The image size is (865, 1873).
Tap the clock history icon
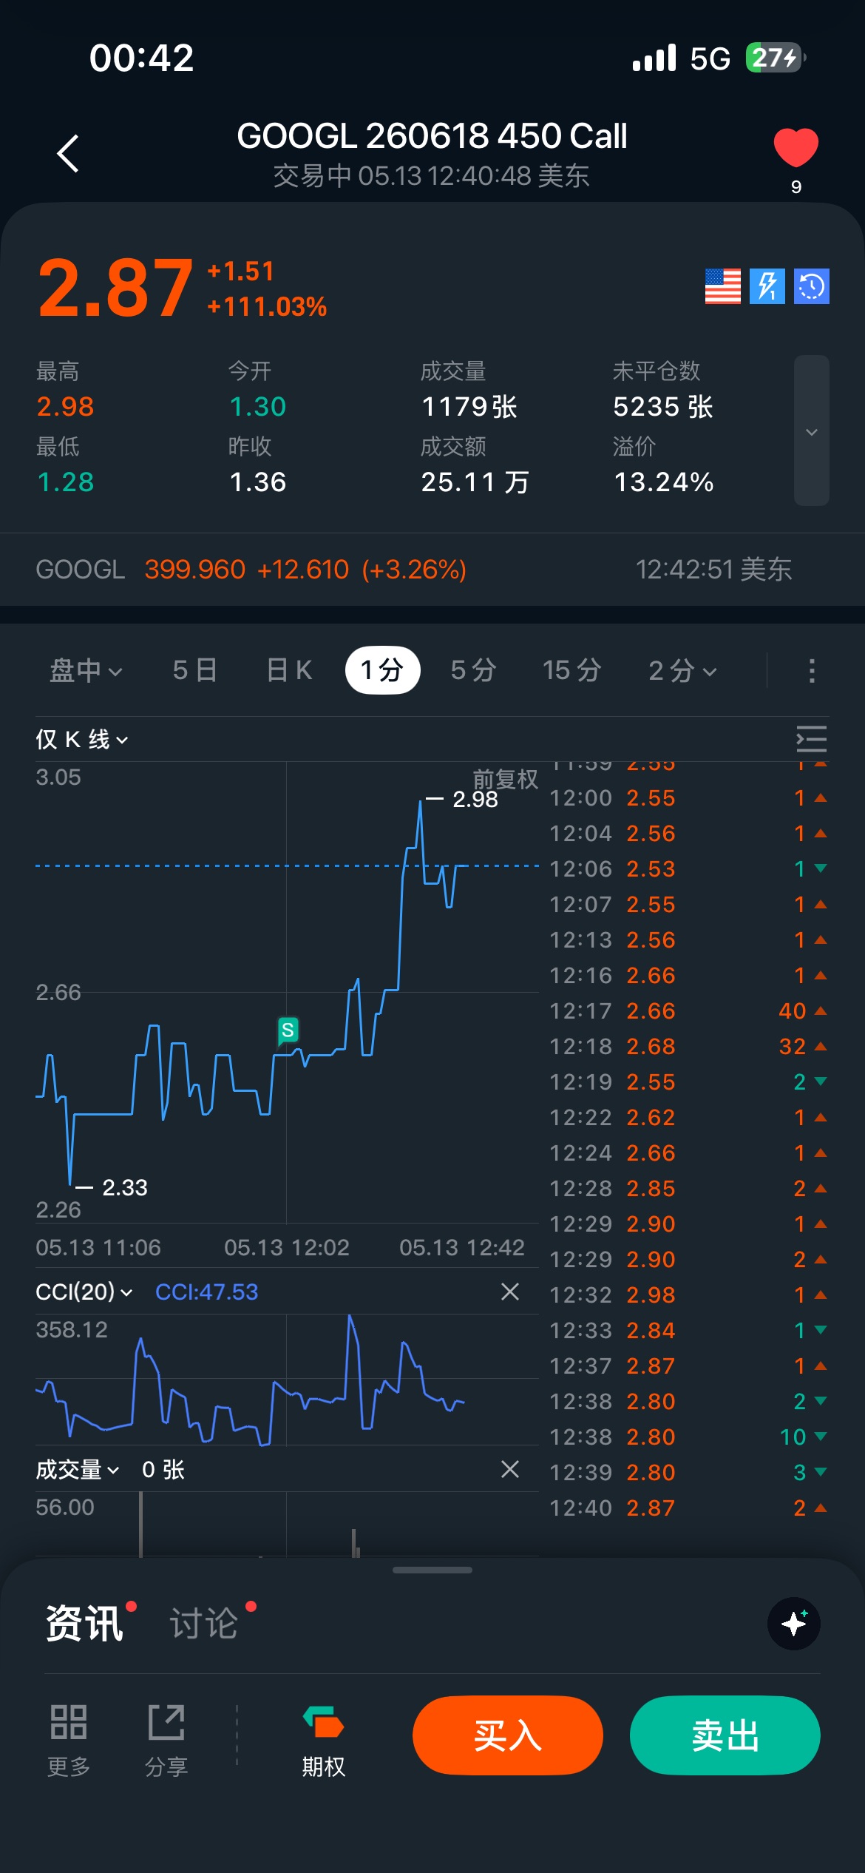pos(812,286)
